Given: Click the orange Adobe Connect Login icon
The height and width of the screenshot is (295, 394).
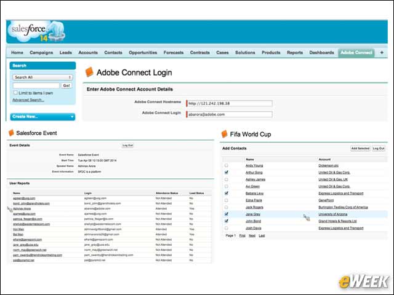Looking at the screenshot, I should pyautogui.click(x=89, y=73).
